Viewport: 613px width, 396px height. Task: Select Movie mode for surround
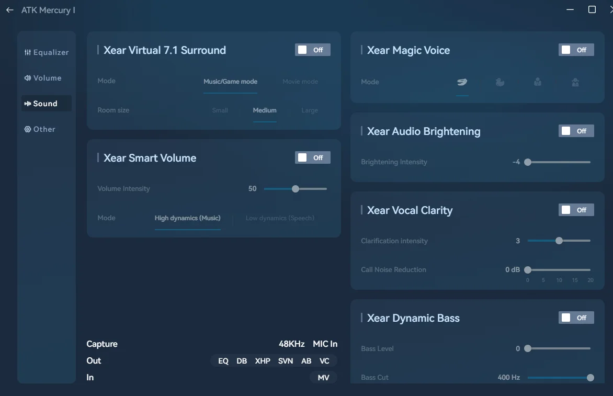click(300, 82)
